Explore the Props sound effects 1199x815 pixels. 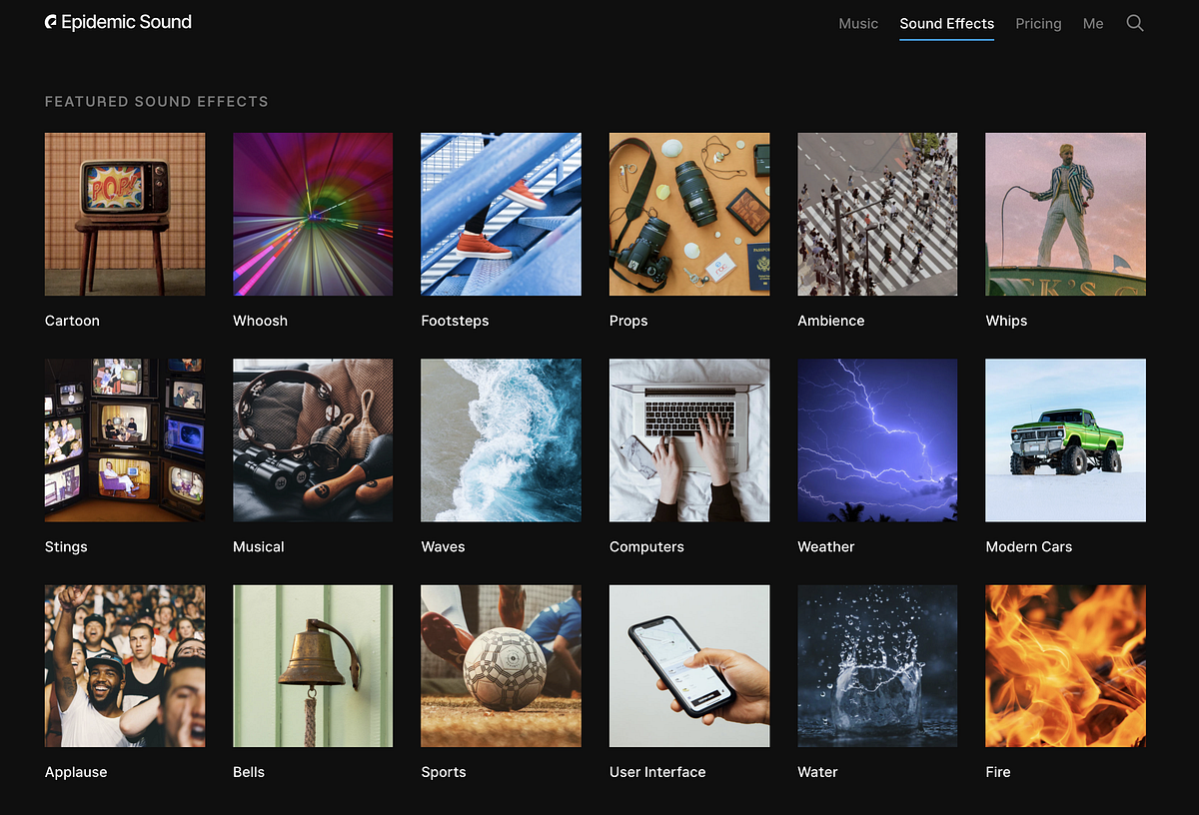click(x=688, y=214)
